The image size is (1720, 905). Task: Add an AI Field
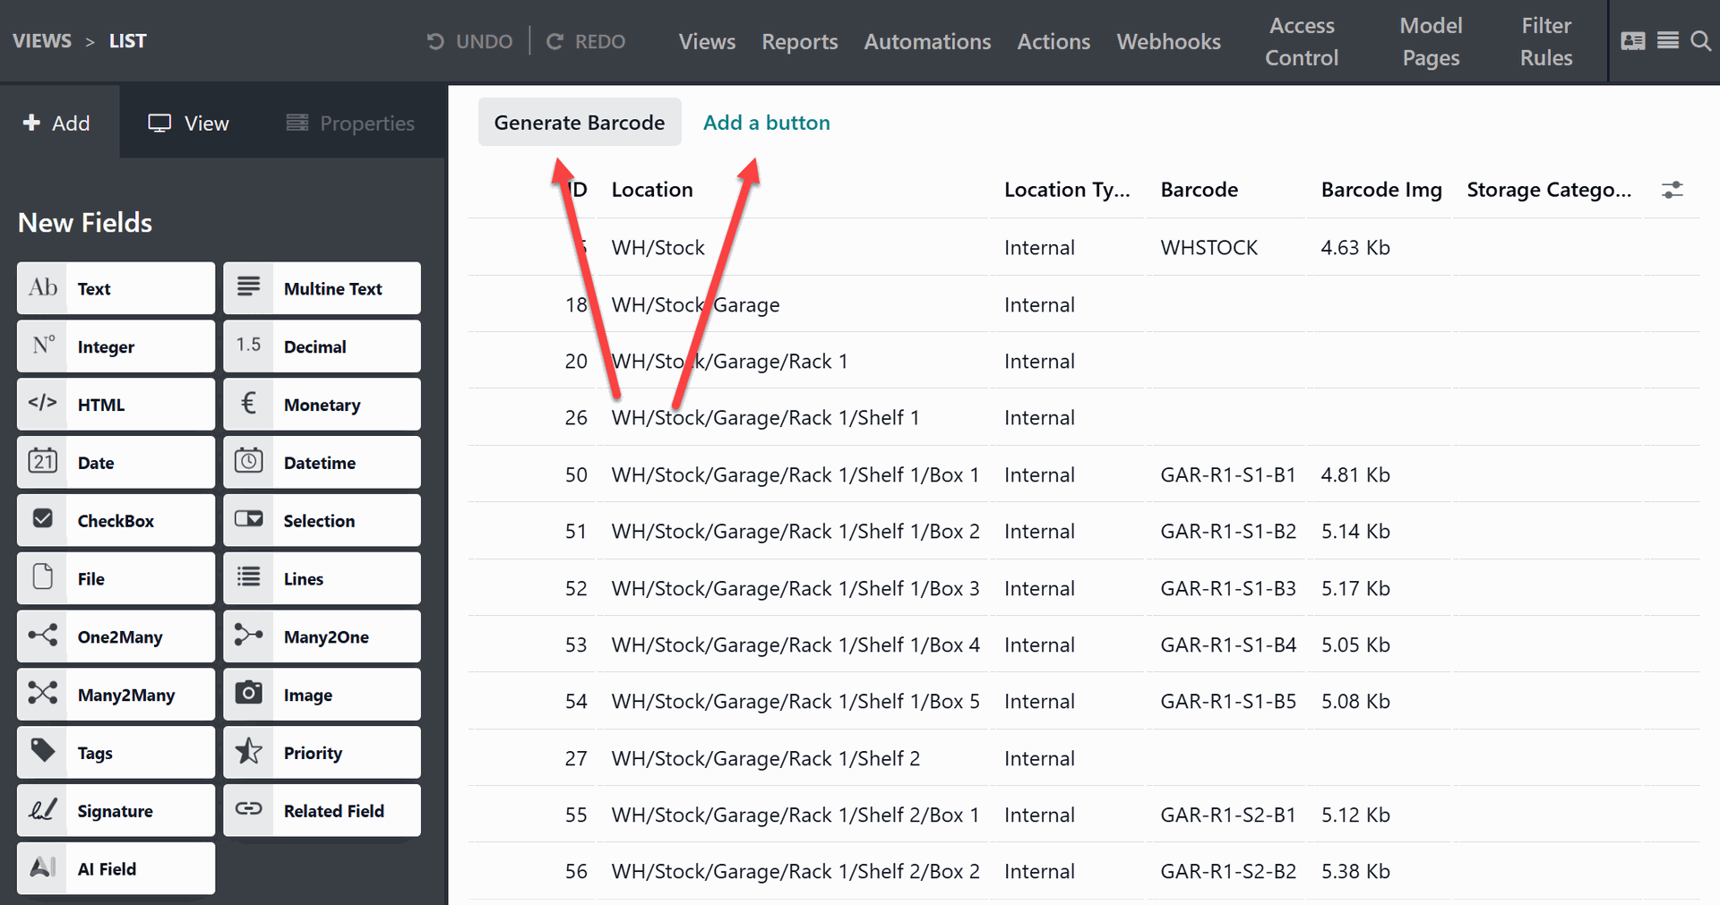tap(116, 869)
